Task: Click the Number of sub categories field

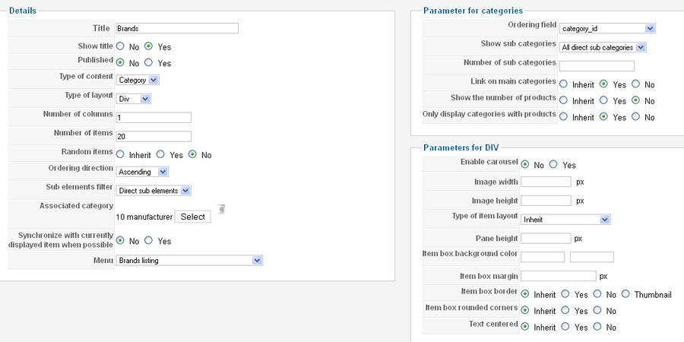Action: (597, 66)
